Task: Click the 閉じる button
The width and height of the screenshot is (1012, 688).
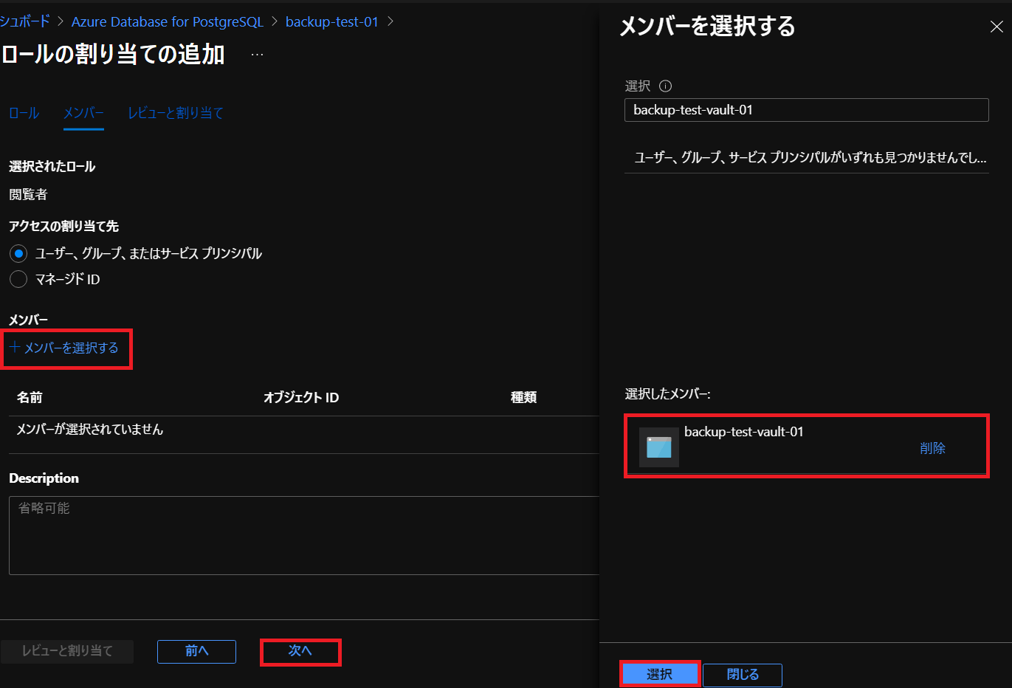Action: tap(743, 675)
